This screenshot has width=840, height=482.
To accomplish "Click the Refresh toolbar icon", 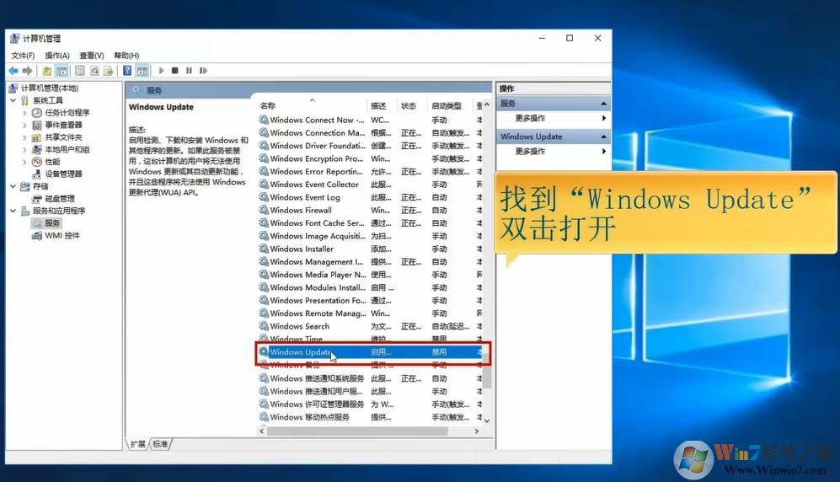I will coord(94,71).
